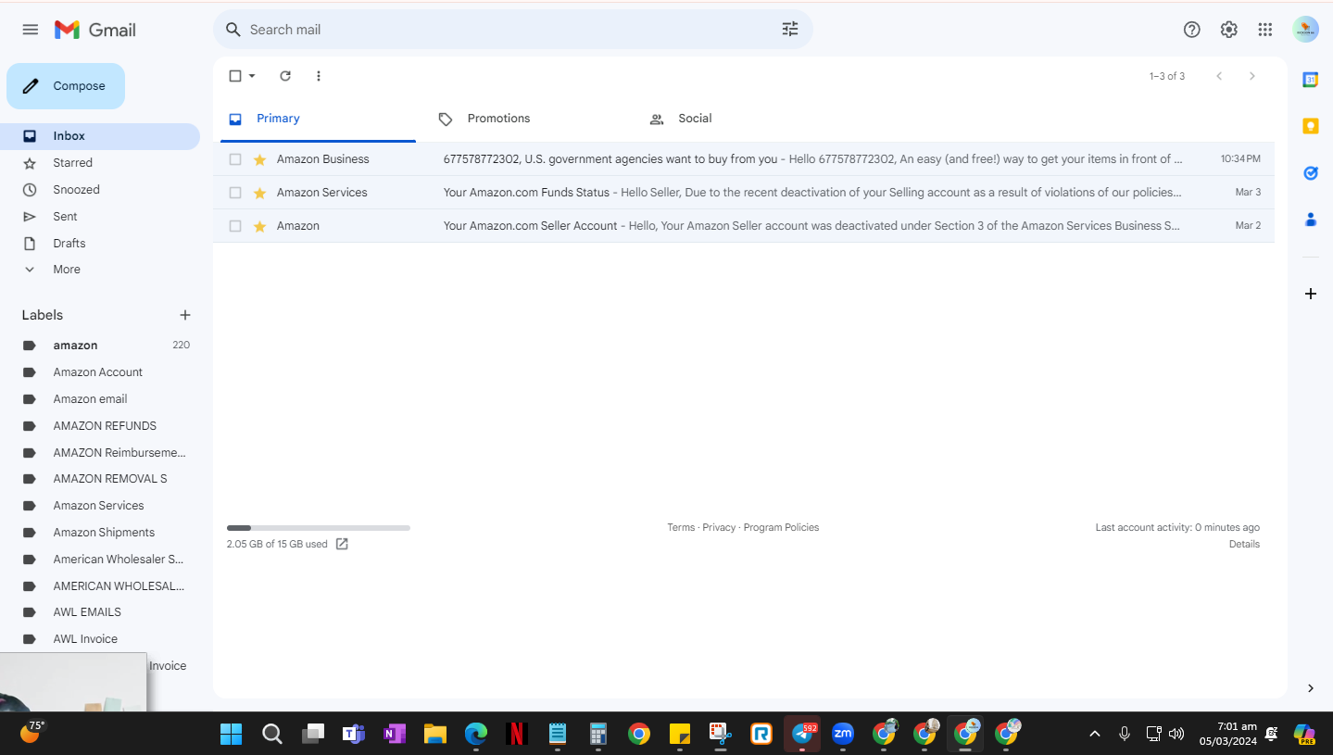
Task: Open Telegram from the taskbar
Action: coord(803,734)
